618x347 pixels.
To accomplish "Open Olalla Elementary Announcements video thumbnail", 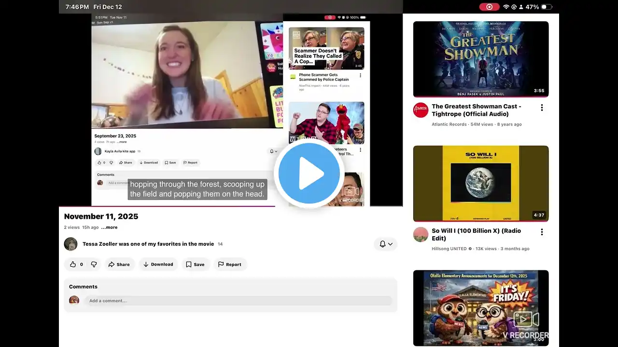I will [x=480, y=307].
